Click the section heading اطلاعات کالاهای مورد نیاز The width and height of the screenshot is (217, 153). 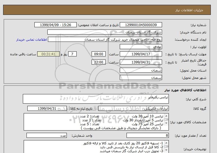tap(185, 90)
